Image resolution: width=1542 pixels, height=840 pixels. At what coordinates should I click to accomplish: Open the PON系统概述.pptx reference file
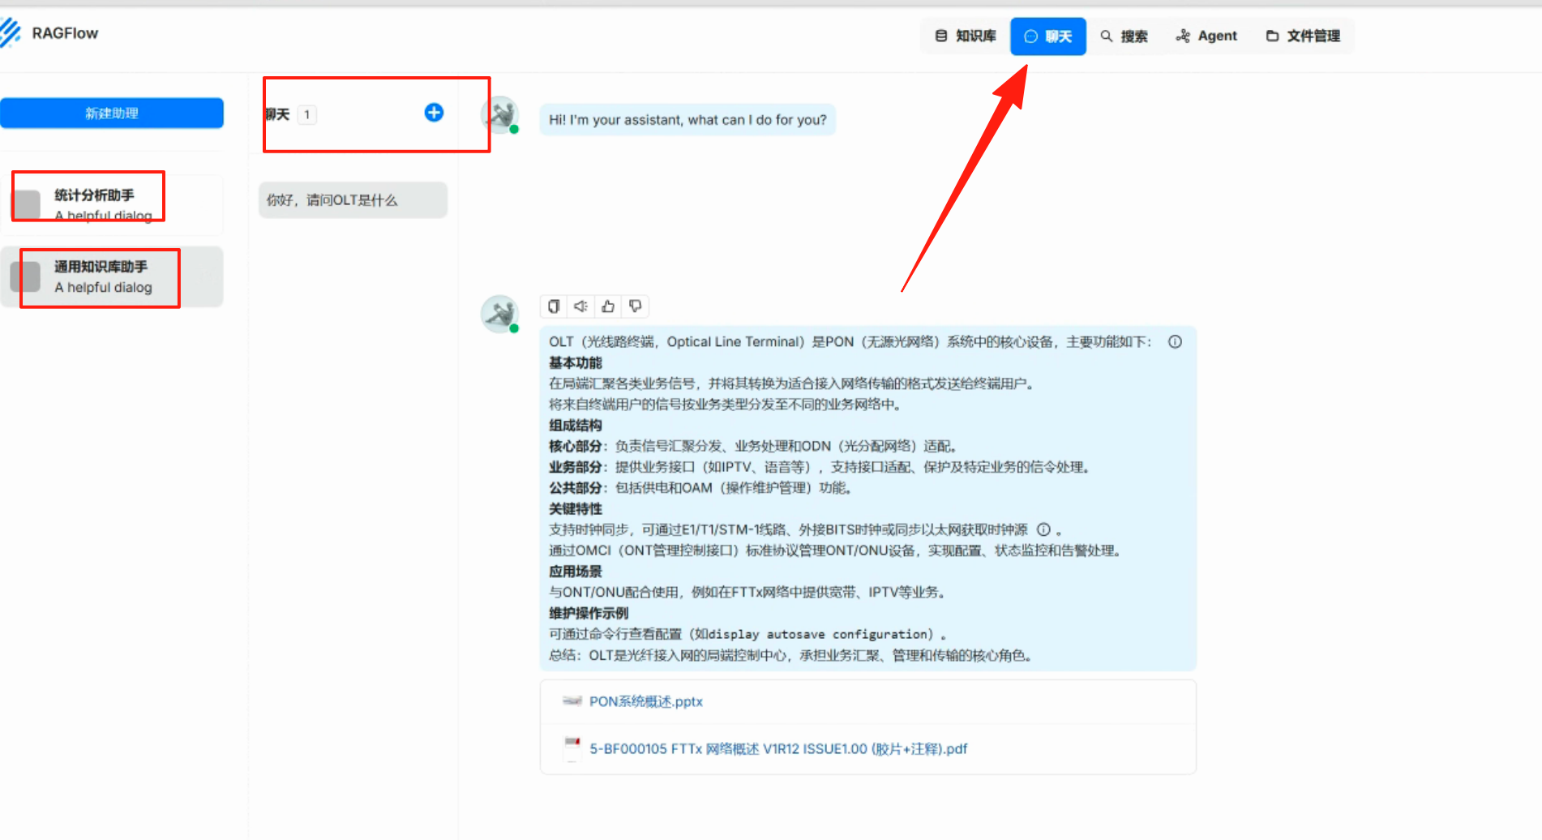pos(645,701)
